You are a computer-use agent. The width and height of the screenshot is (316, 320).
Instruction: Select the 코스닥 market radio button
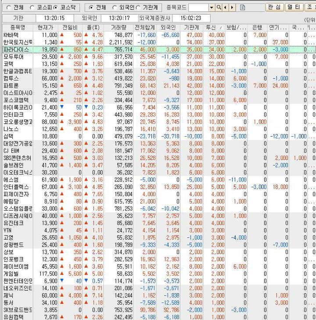pos(56,7)
